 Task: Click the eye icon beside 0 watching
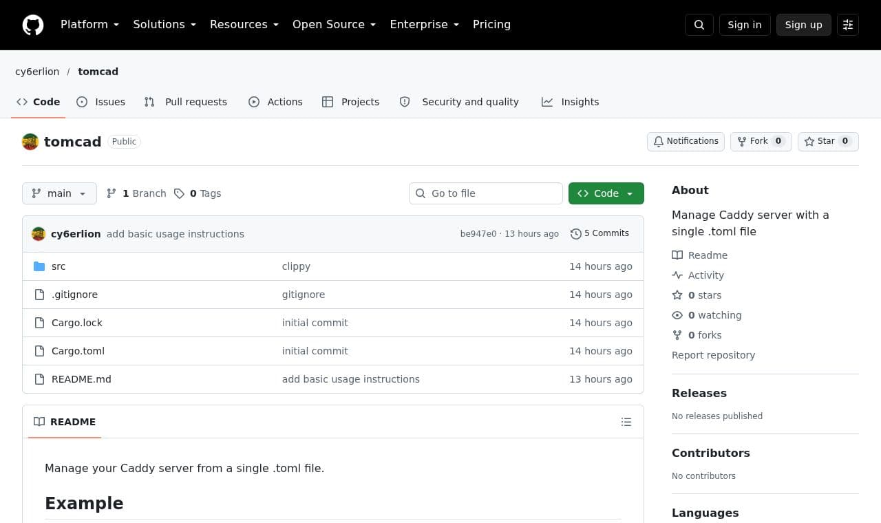pos(677,315)
